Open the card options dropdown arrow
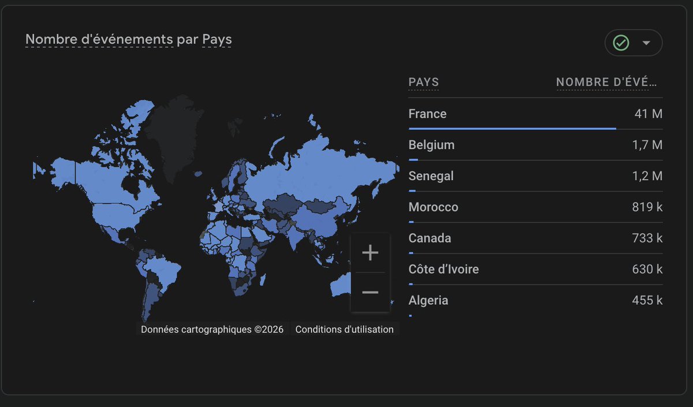This screenshot has width=693, height=407. [x=646, y=43]
